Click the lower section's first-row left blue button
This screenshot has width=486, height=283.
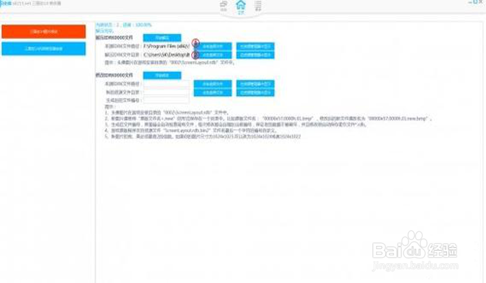pos(212,84)
